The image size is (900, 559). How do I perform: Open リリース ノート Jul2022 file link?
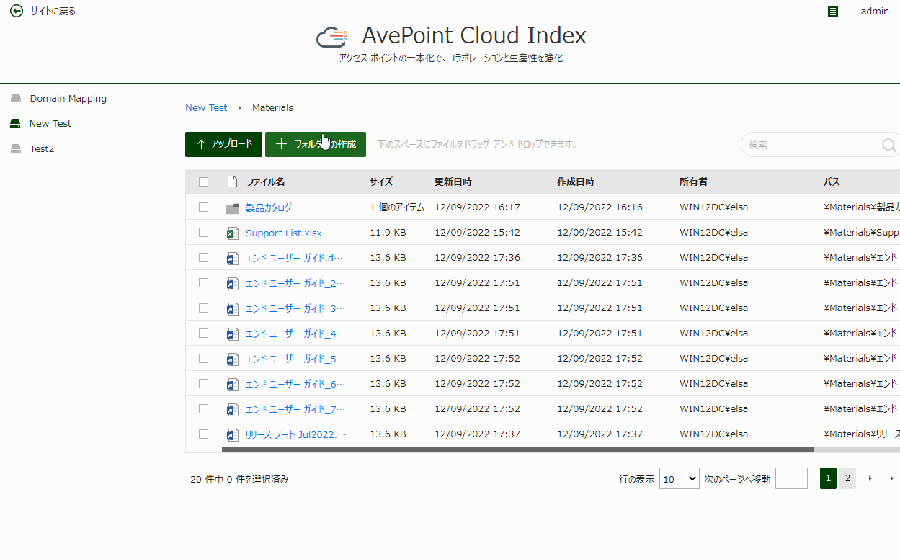tap(296, 434)
